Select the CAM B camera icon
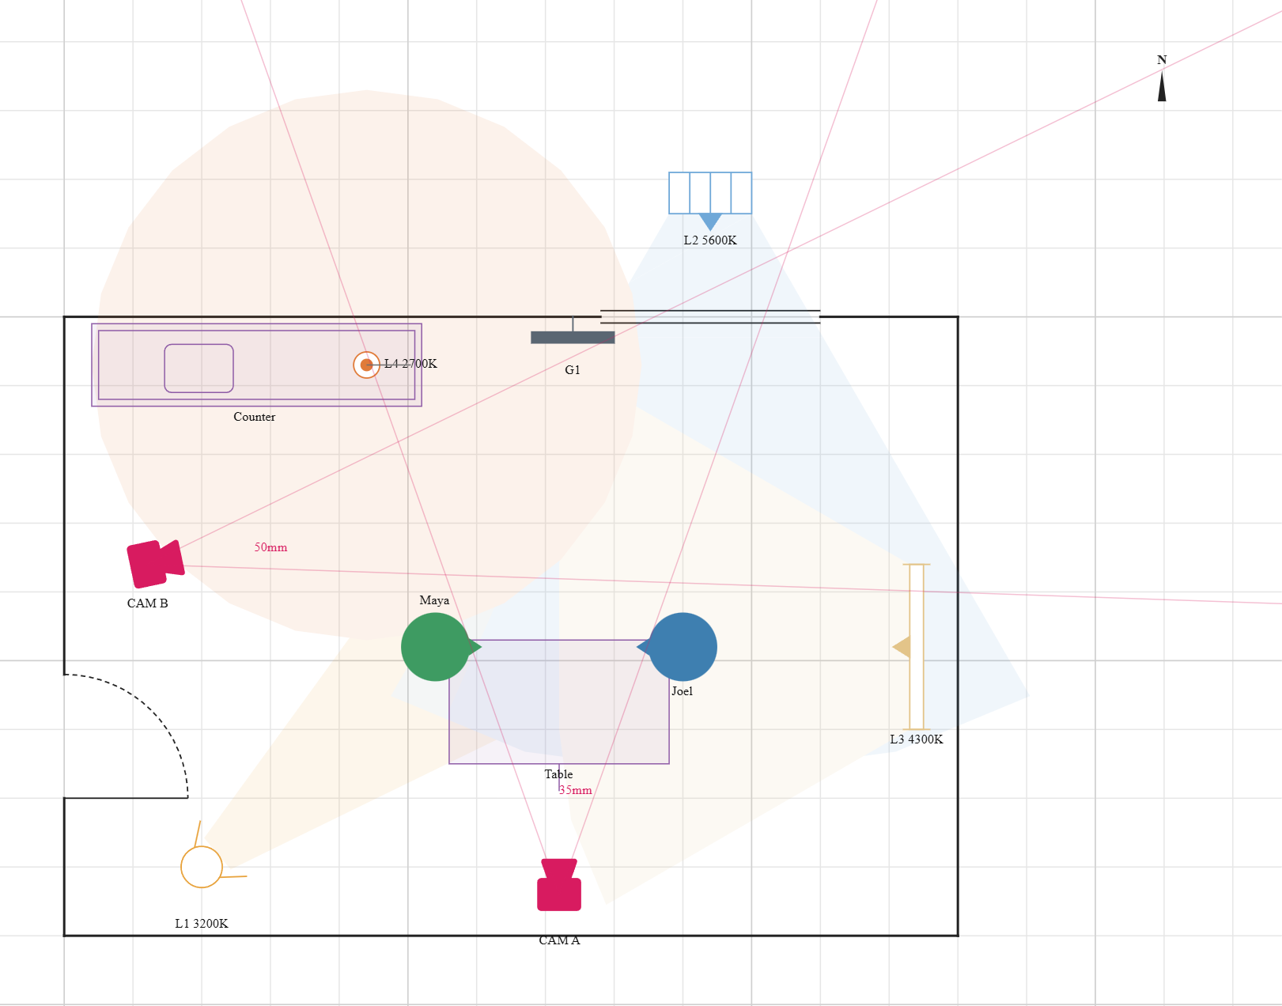 (x=156, y=564)
